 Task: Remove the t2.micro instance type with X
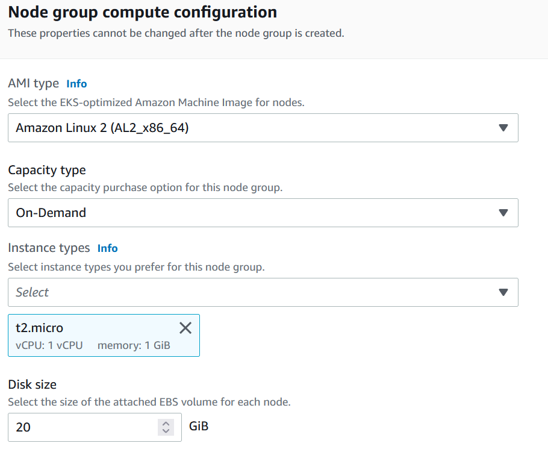185,328
